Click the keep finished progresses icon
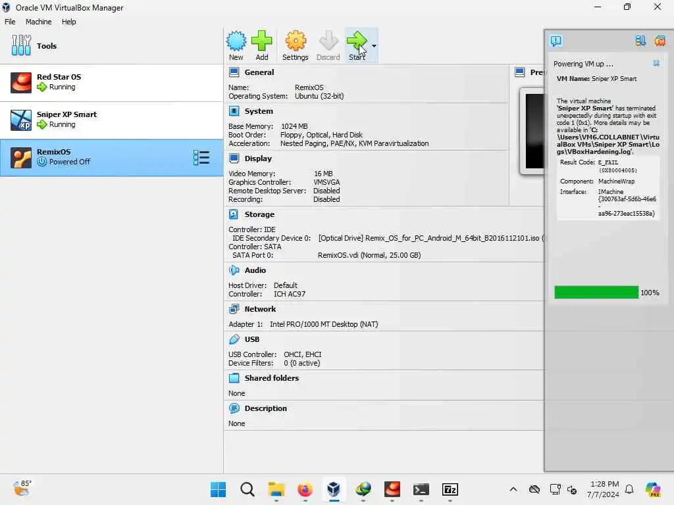This screenshot has height=505, width=674. [x=640, y=41]
